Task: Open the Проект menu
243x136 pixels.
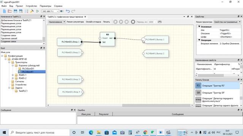Action: tap(19, 6)
